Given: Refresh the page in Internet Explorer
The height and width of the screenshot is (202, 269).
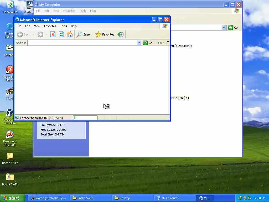Looking at the screenshot, I should tap(61, 34).
